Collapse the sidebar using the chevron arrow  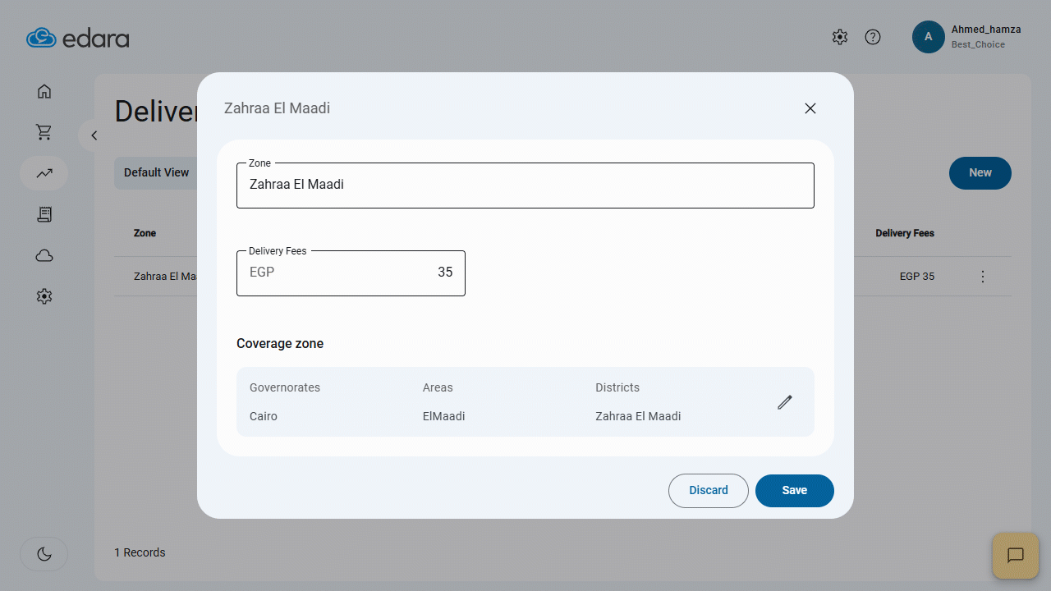[94, 135]
